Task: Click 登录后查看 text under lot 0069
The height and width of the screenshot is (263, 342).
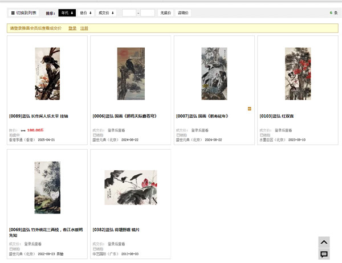Action: tap(32, 244)
